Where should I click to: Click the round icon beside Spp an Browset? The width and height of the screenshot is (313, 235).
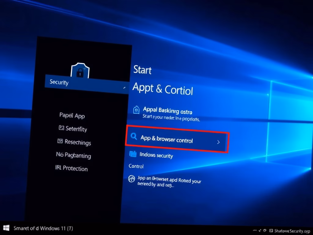click(x=131, y=179)
